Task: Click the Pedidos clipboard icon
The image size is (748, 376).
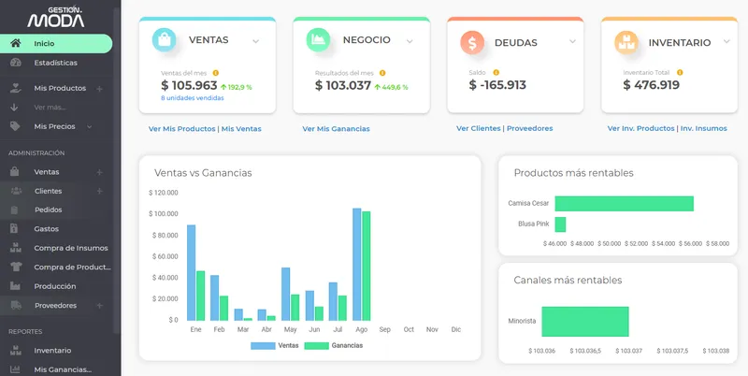Action: tap(14, 210)
